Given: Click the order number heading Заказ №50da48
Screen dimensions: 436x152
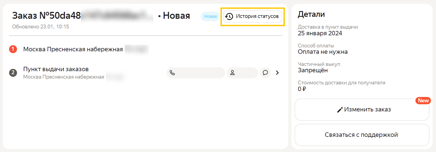Looking at the screenshot, I should click(46, 16).
